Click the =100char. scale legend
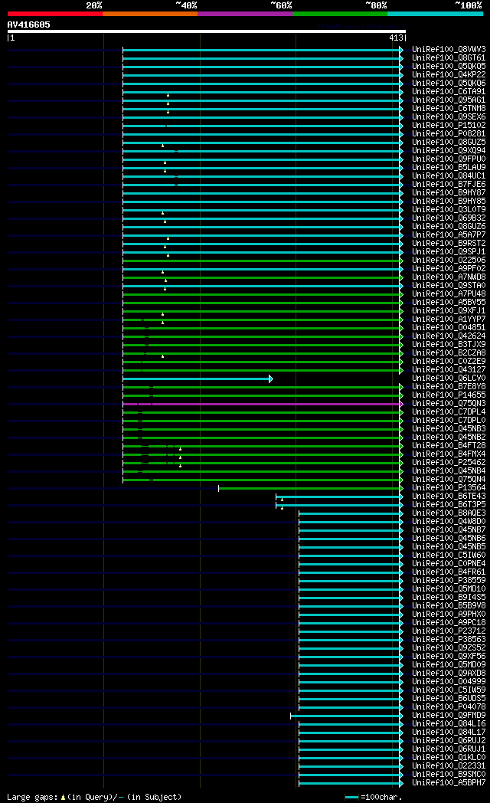This screenshot has height=803, width=490. [x=374, y=798]
